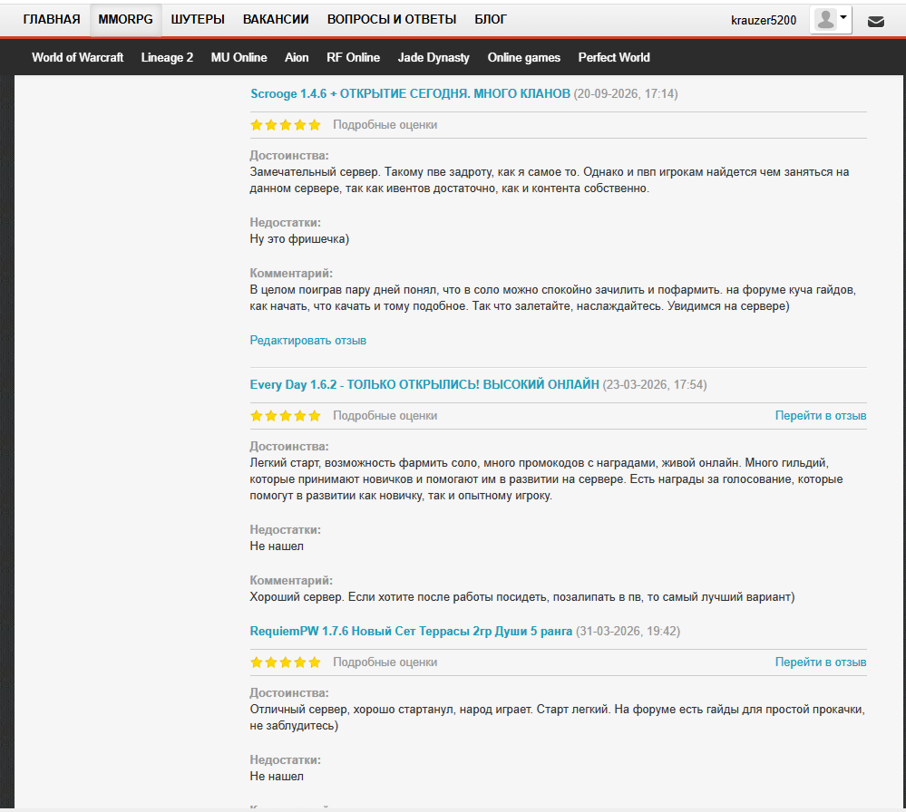Click the star rating of Scrooge review
The width and height of the screenshot is (906, 812).
[x=286, y=125]
